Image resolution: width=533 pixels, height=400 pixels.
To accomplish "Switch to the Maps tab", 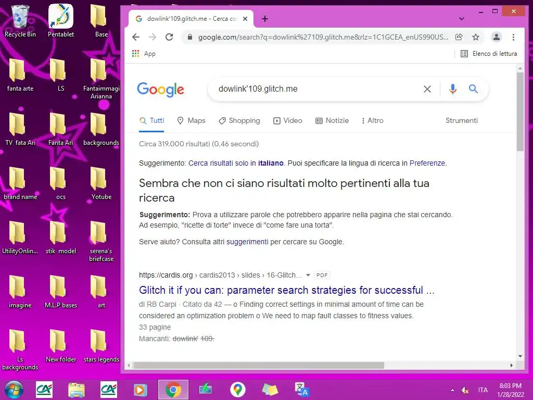I will 192,121.
